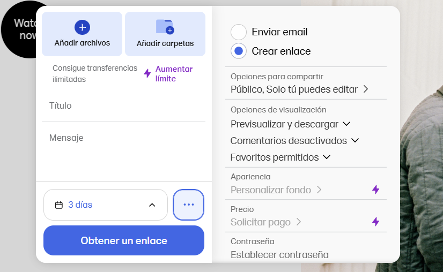Click the Consigue transferencias ilimitadas text
Viewport: 443px width, 272px height.
94,74
